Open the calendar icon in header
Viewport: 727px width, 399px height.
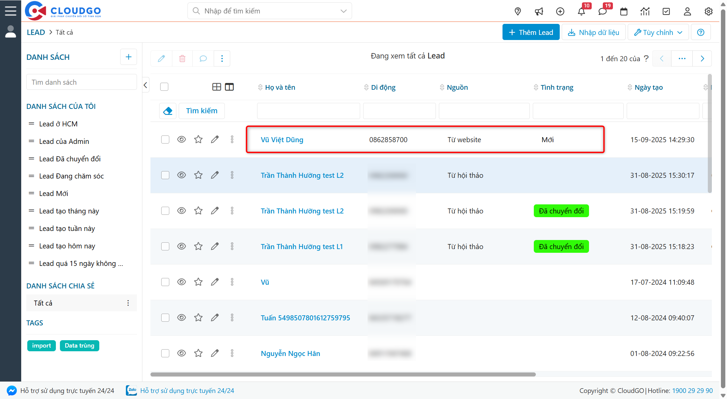coord(624,11)
